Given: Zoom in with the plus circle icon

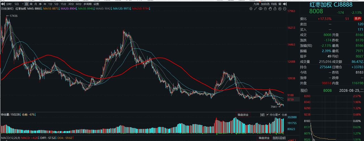Looking at the screenshot, I should (280, 9).
